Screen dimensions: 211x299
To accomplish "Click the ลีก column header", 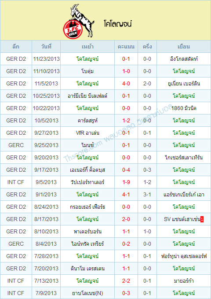I will coord(16,47).
